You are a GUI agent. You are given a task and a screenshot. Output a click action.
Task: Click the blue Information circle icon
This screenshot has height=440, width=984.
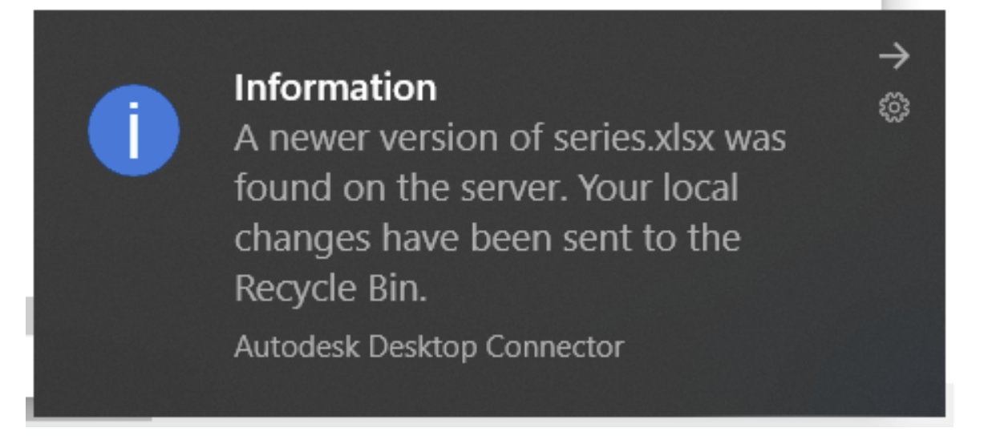click(133, 131)
